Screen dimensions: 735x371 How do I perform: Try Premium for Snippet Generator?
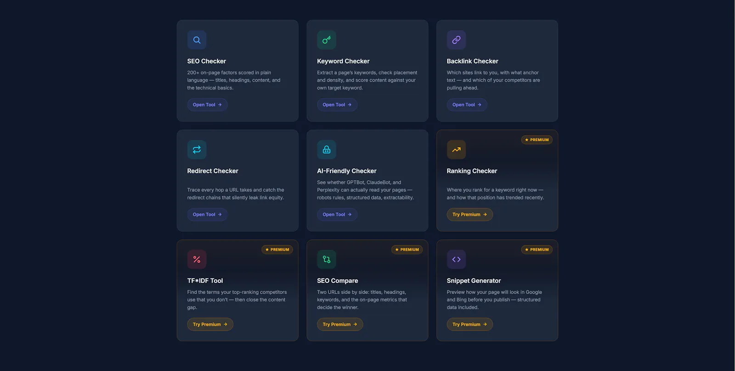469,324
